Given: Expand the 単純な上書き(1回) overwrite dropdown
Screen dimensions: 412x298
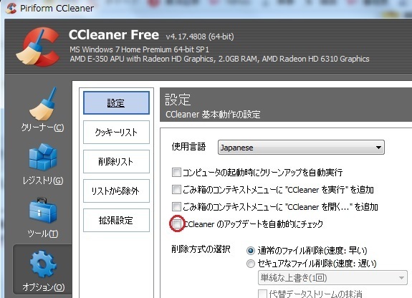Looking at the screenshot, I should 332,278.
